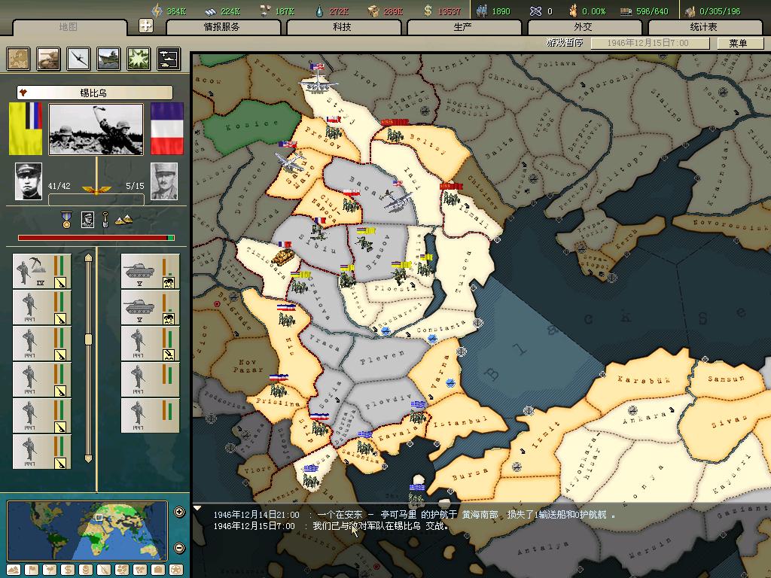Click the province overview map icon
This screenshot has height=578, width=771.
coord(19,59)
